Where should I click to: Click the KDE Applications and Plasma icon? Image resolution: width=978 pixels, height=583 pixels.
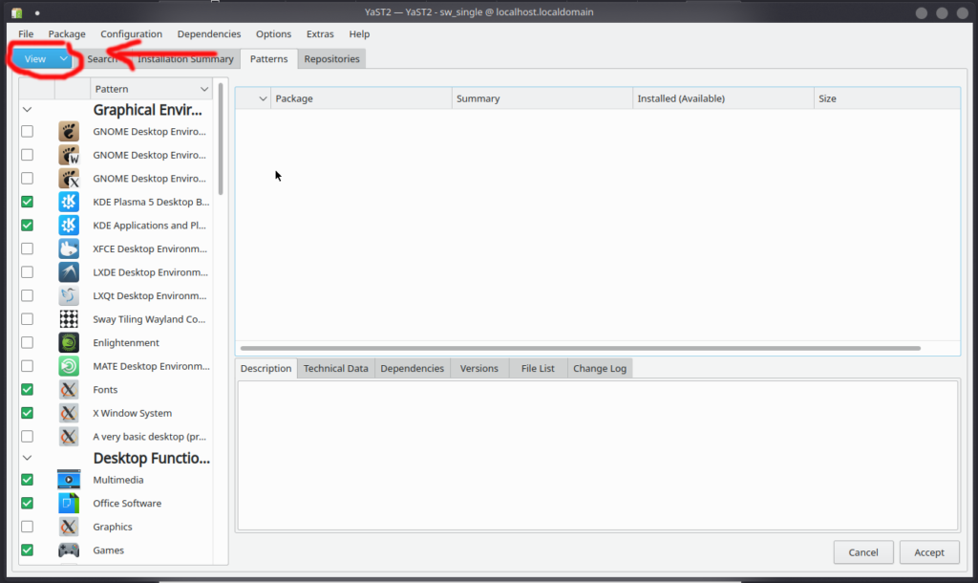69,226
